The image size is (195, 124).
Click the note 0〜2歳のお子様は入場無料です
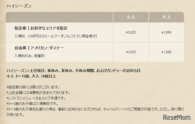point(35,104)
